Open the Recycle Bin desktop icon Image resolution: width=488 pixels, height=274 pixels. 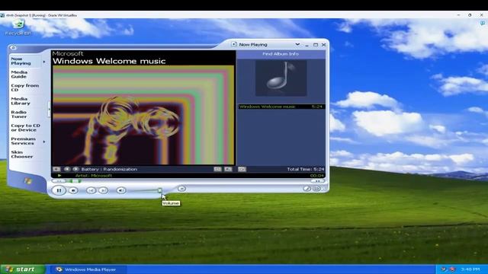click(18, 27)
